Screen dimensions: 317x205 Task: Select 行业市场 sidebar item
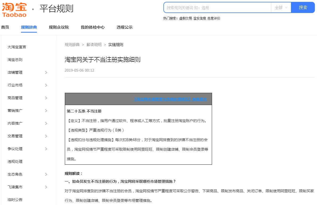pyautogui.click(x=15, y=85)
